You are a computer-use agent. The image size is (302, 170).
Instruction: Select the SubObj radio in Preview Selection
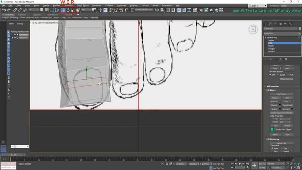click(278, 75)
